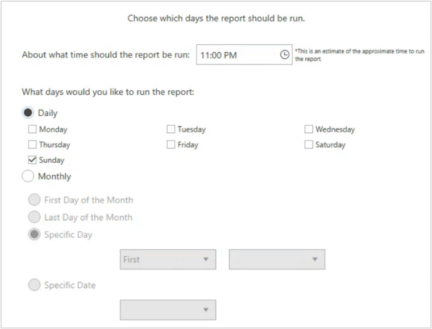Select the Monthly radio button

(28, 176)
